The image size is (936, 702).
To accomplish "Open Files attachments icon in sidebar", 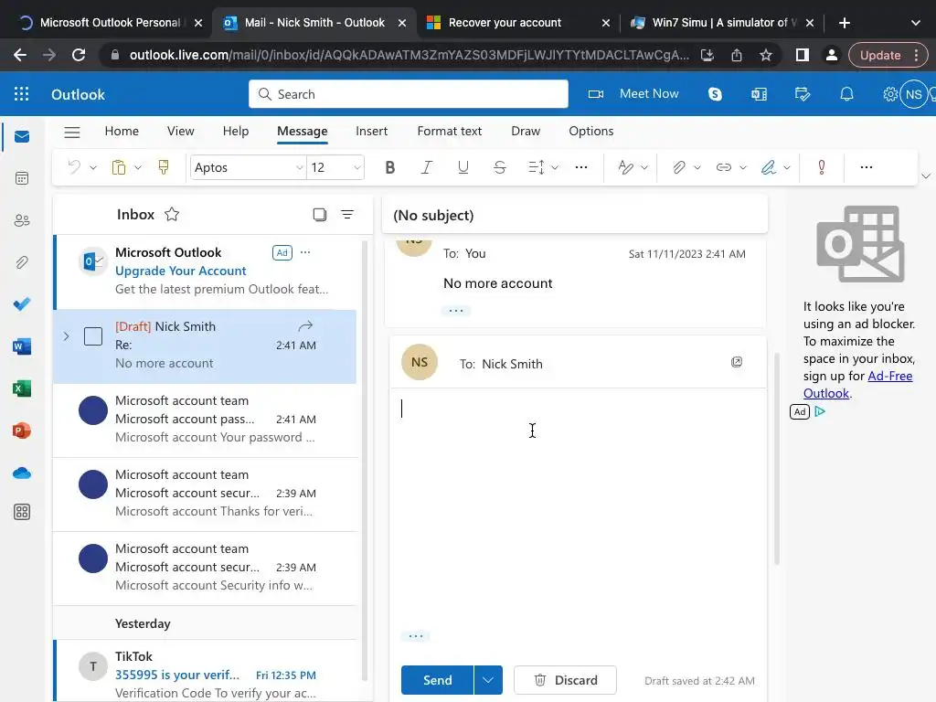I will pyautogui.click(x=22, y=262).
